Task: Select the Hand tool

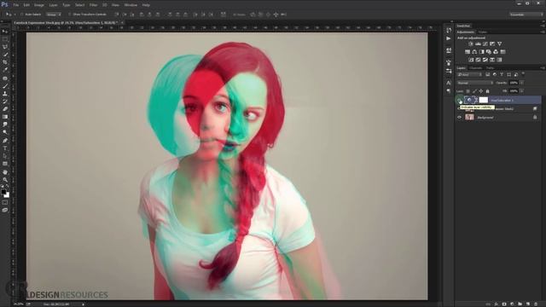Action: coord(5,172)
